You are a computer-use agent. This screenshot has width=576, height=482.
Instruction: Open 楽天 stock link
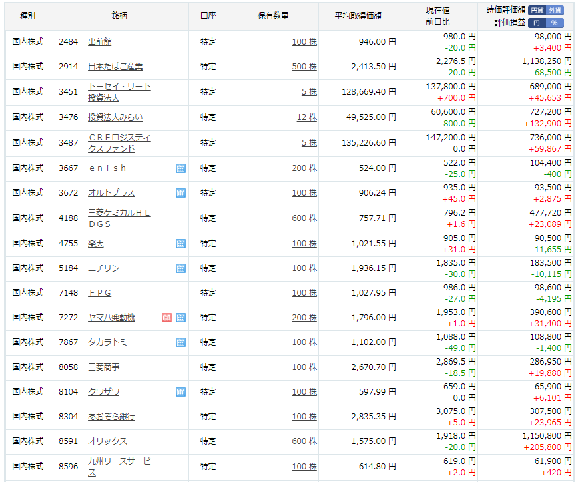96,244
